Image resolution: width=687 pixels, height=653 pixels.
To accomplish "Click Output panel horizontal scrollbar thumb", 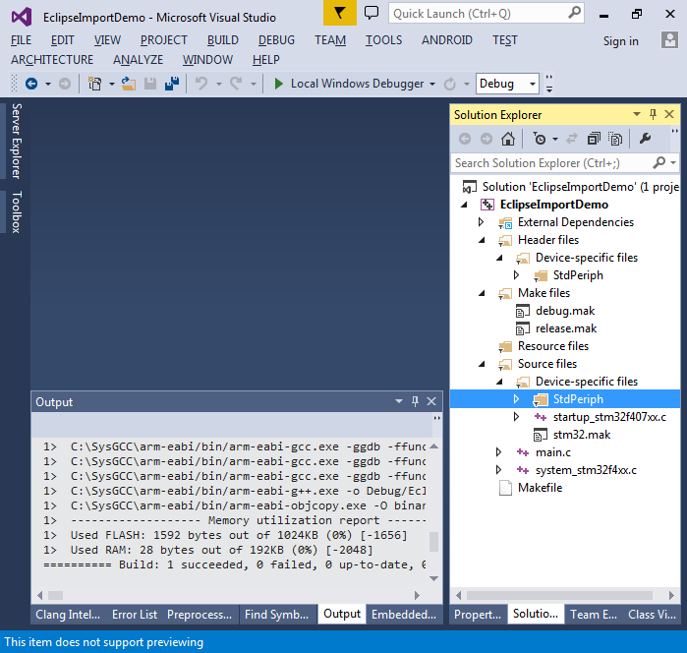I will pos(55,595).
